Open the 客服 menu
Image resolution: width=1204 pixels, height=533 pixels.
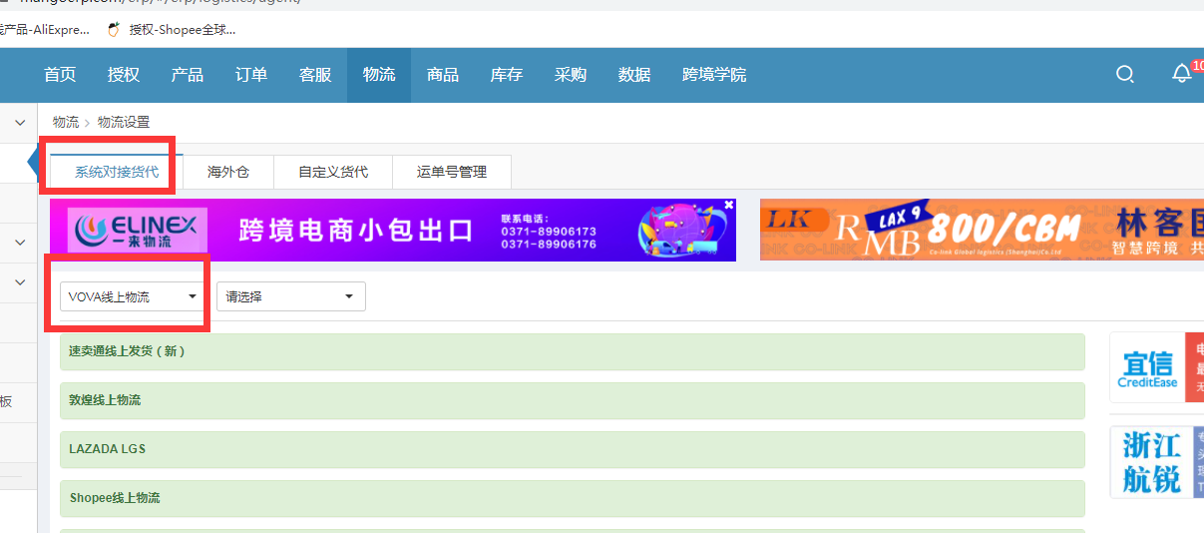(315, 75)
